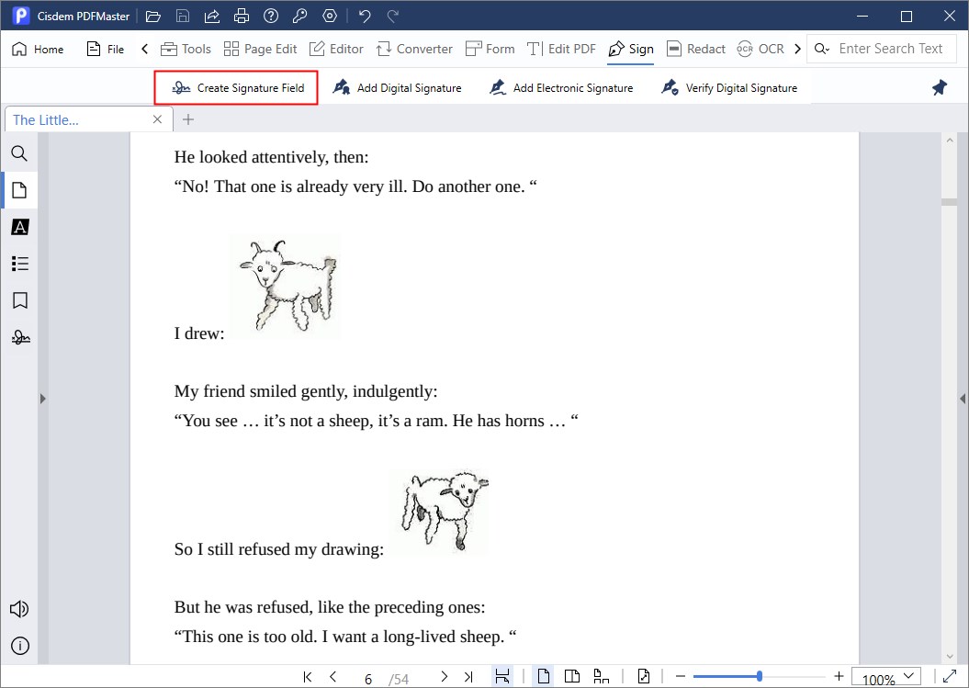The width and height of the screenshot is (969, 688).
Task: Toggle continuous scrolling mode
Action: pyautogui.click(x=502, y=676)
